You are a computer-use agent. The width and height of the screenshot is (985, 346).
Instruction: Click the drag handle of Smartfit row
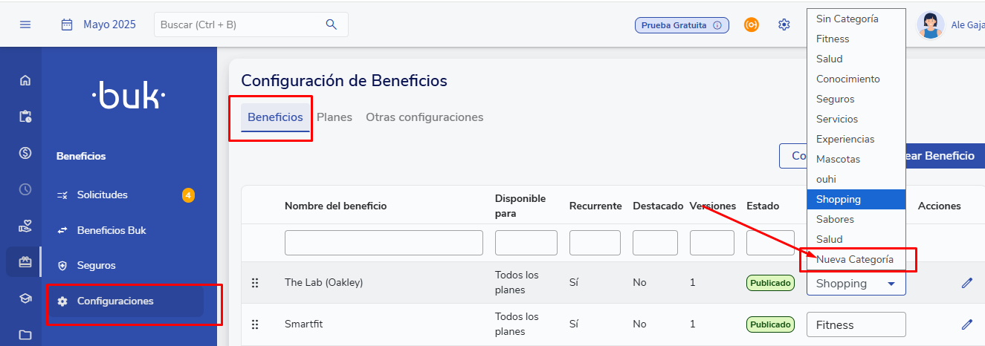255,324
